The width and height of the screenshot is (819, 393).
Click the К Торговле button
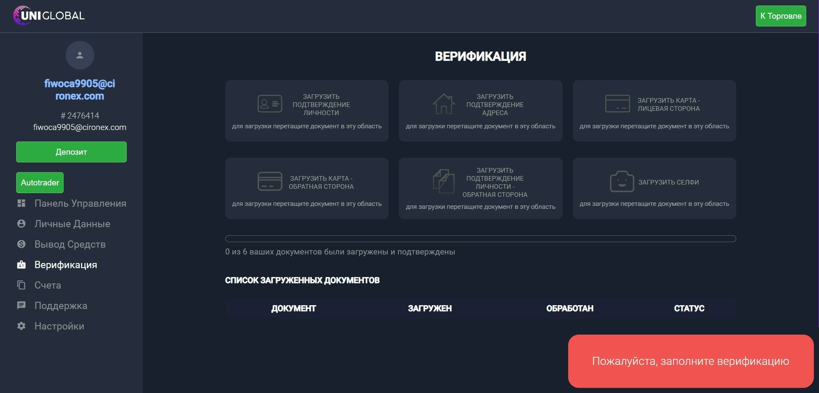(781, 16)
